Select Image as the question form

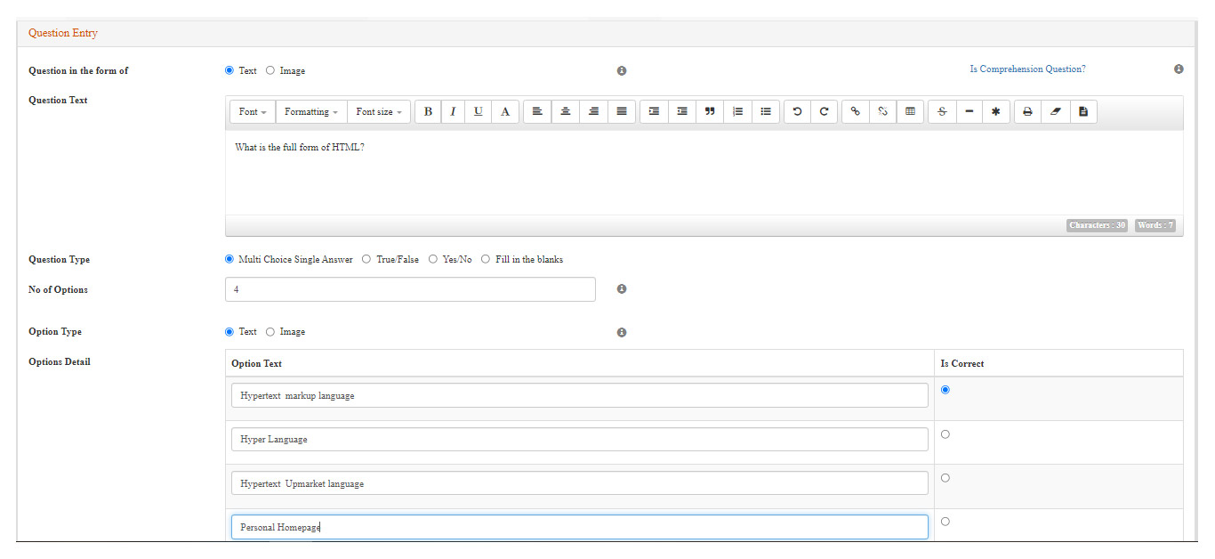coord(270,71)
